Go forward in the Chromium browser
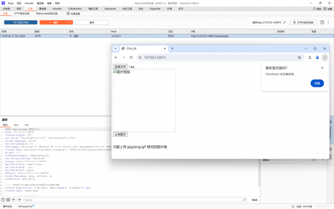The image size is (334, 209). (124, 58)
